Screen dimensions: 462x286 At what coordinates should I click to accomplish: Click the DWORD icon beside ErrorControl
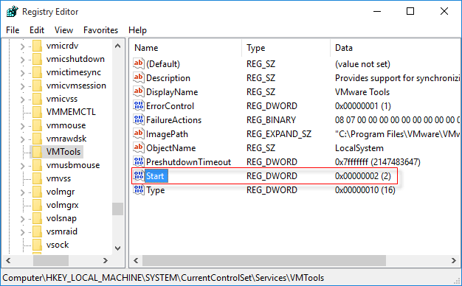tap(138, 105)
